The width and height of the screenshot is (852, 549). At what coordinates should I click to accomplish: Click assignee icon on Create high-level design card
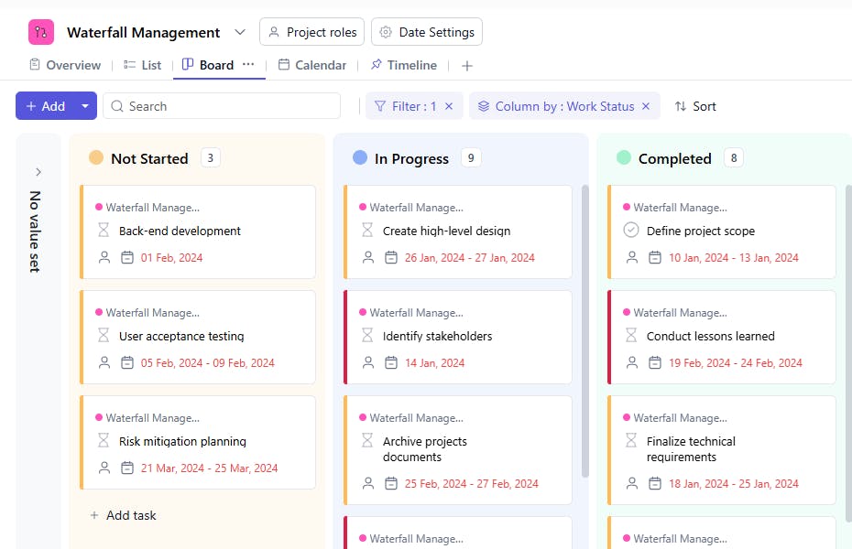point(368,258)
